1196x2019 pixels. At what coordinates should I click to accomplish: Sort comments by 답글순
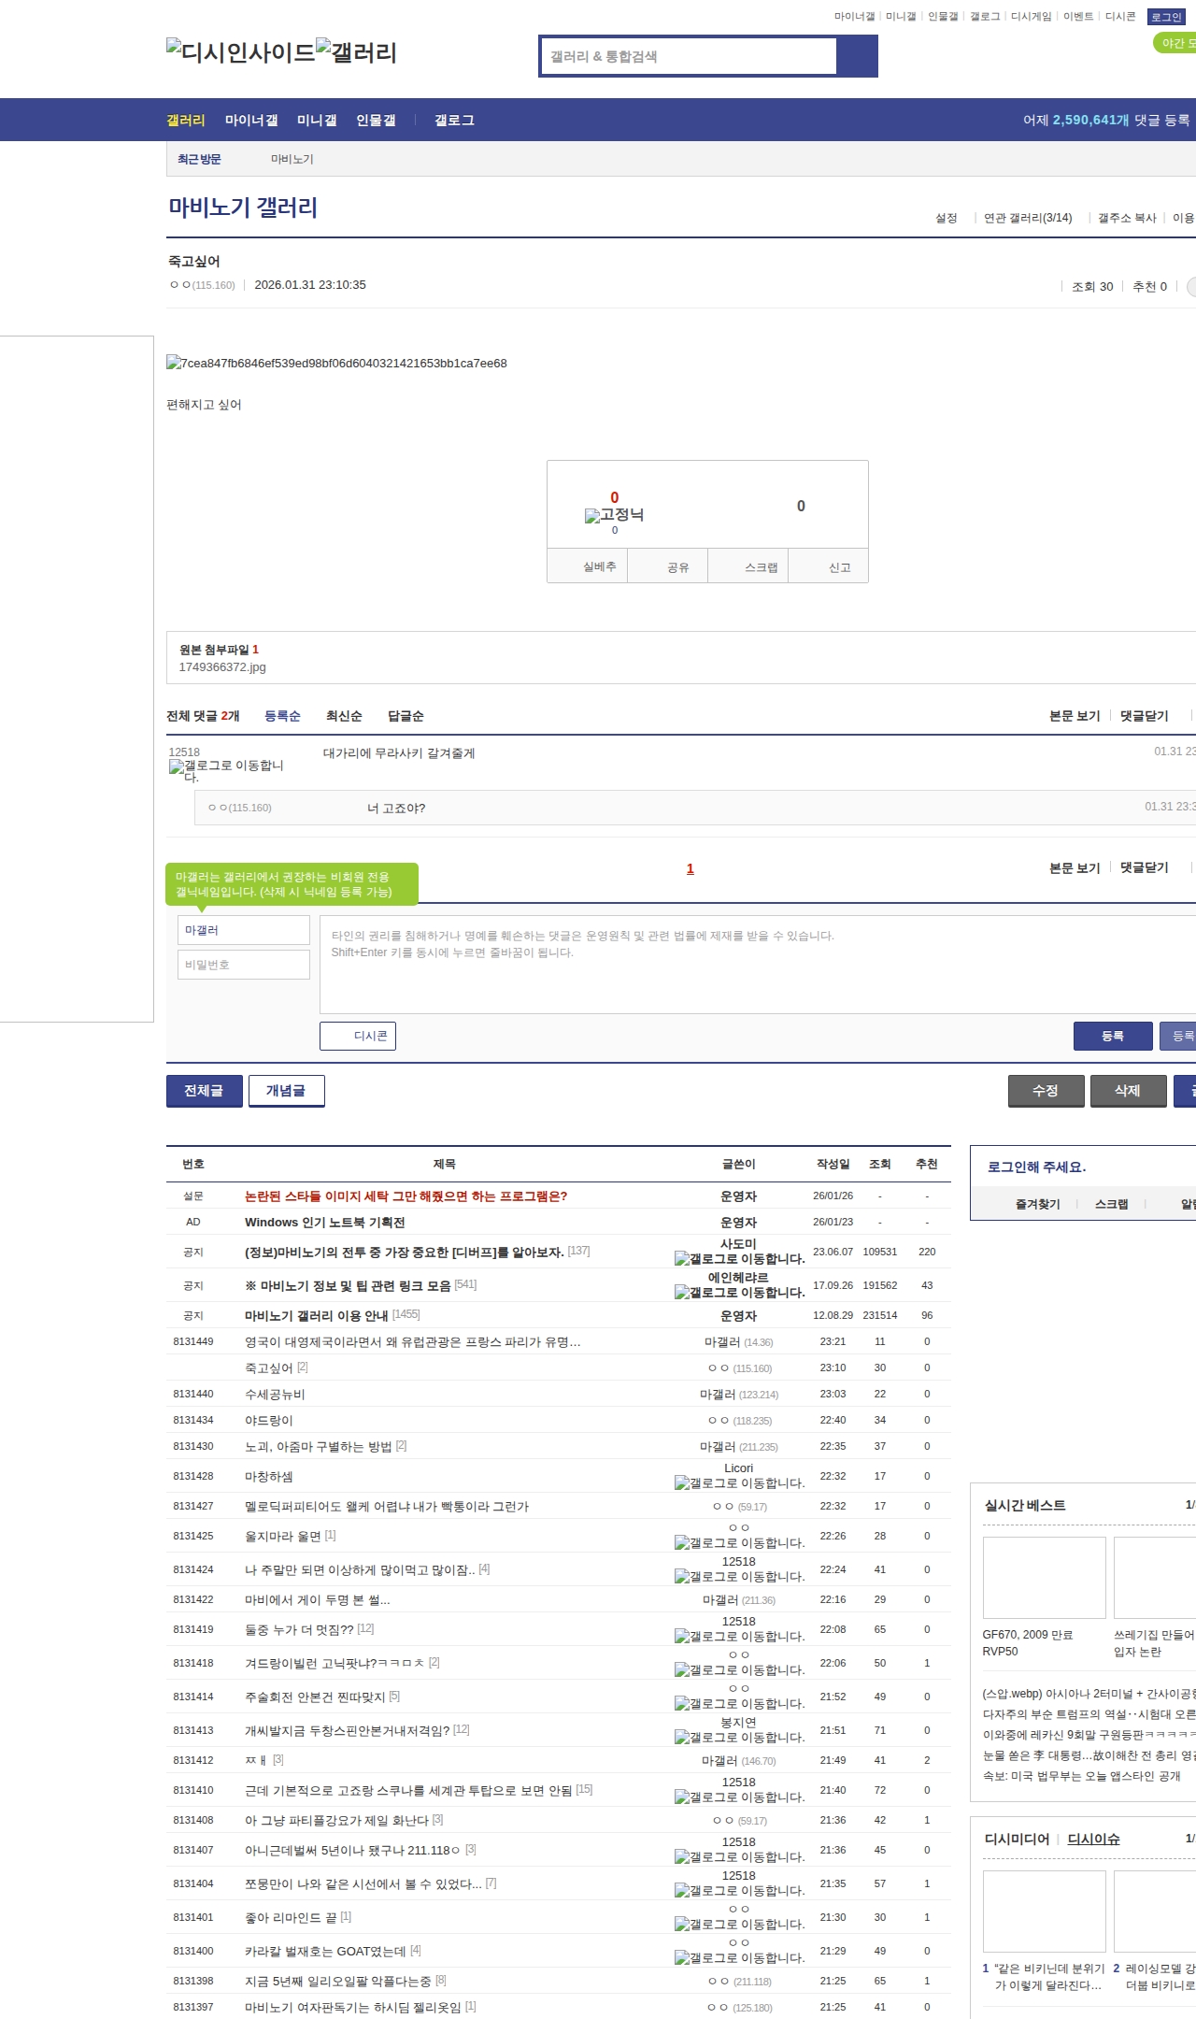[x=406, y=716]
